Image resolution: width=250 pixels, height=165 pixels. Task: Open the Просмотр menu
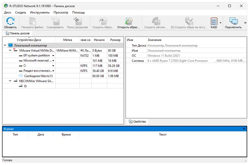pyautogui.click(x=61, y=12)
